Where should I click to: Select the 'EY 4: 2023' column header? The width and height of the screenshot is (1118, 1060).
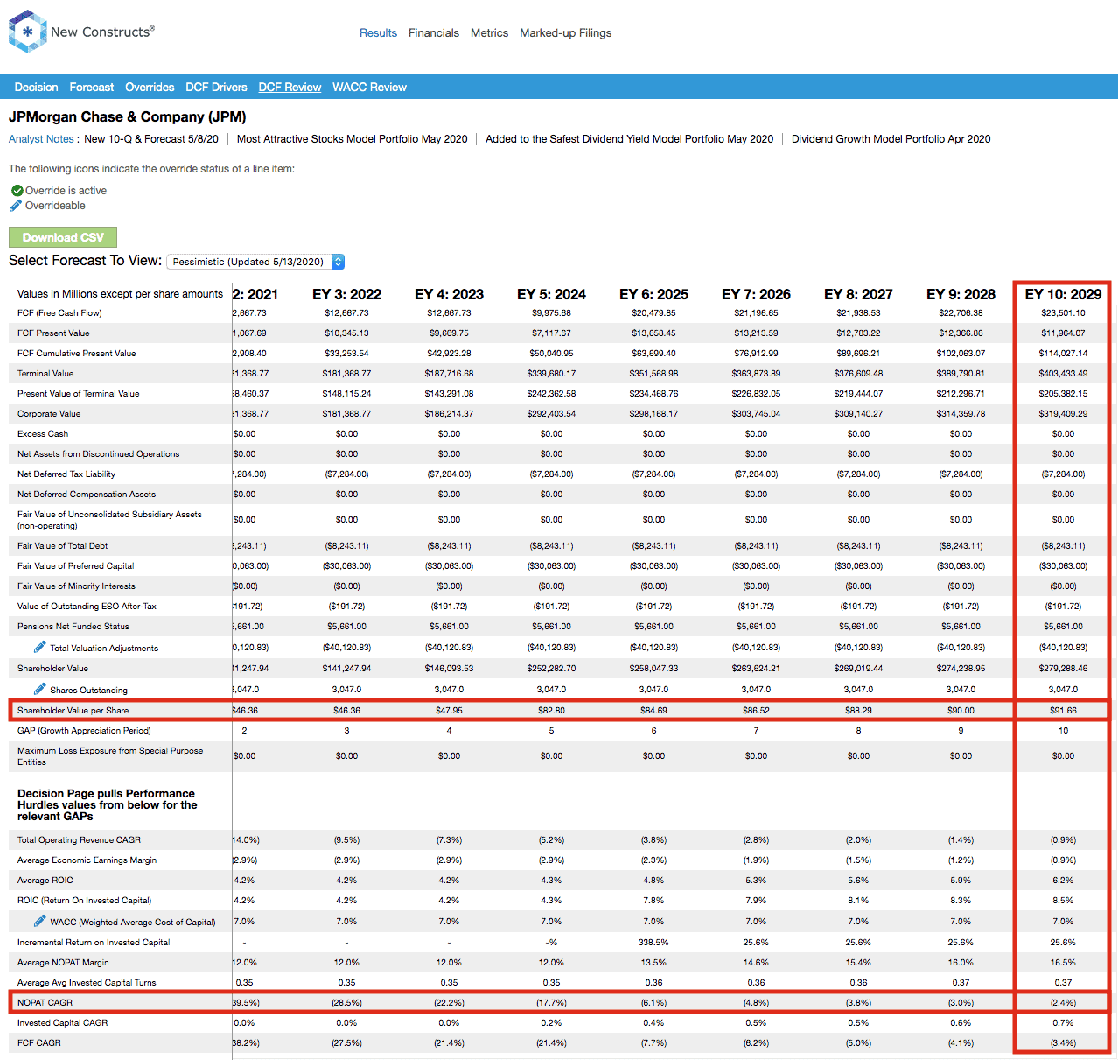click(x=450, y=294)
